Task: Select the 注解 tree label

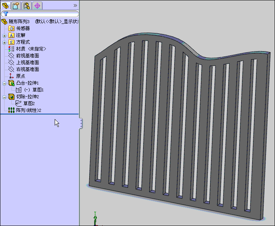Action: pos(21,35)
